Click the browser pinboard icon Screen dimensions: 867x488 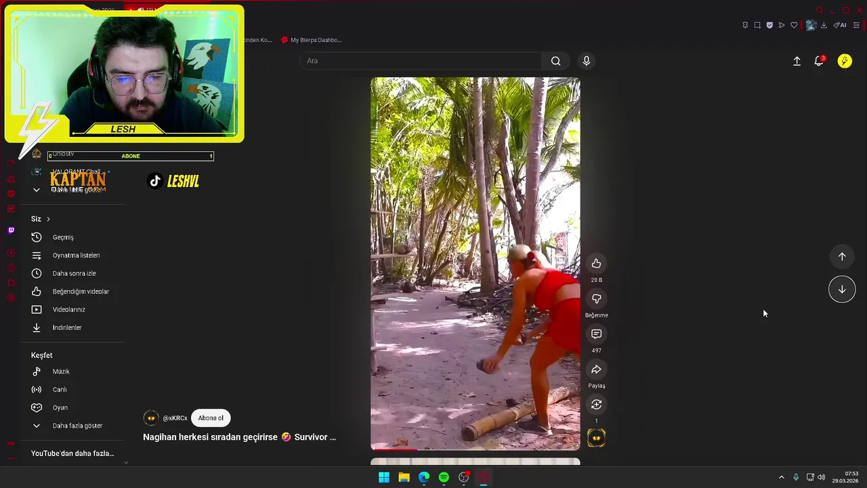tap(745, 25)
